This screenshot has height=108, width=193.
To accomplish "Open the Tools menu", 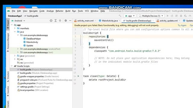I will click(x=80, y=11).
